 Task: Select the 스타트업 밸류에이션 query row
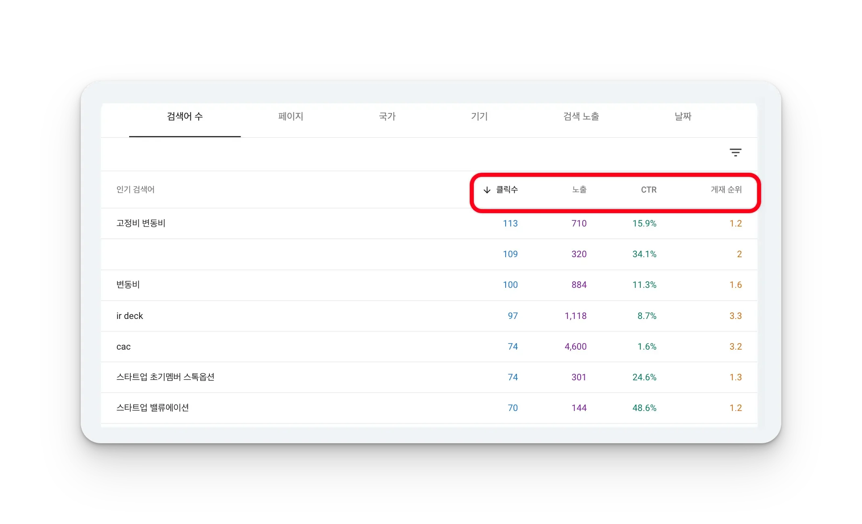(x=429, y=408)
